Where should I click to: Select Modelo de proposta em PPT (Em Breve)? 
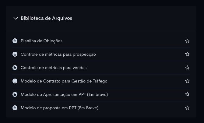[59, 108]
